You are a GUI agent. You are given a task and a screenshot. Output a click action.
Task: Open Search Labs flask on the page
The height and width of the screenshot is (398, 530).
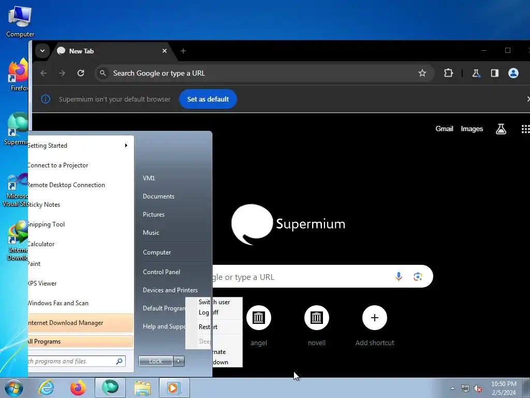[x=501, y=129]
